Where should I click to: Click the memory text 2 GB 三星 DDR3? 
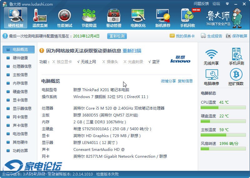click(100, 122)
